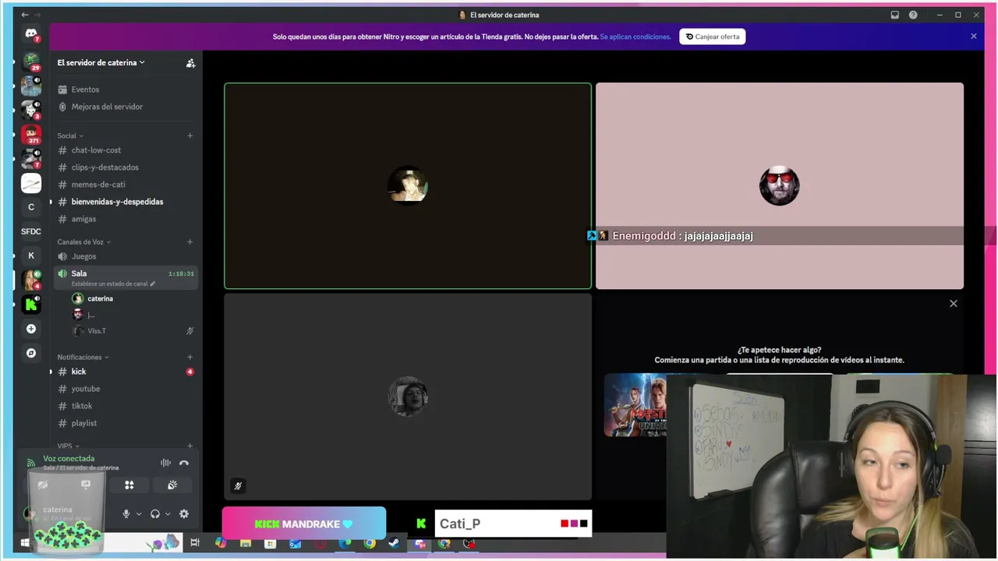Screen dimensions: 998x561
Task: Open the tiktok channel
Action: 126,406
